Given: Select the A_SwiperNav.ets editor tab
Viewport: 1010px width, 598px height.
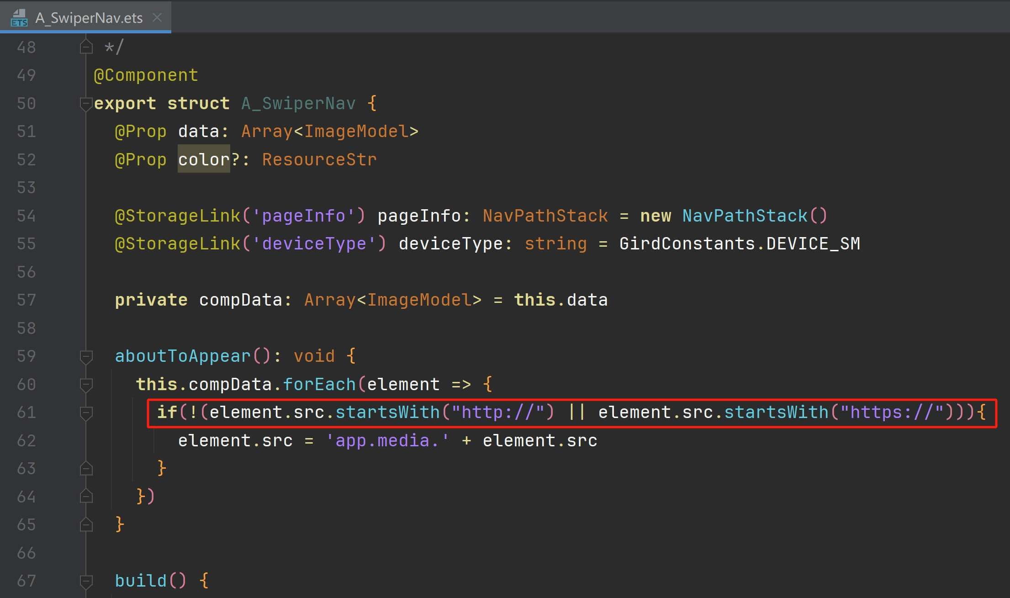Looking at the screenshot, I should 85,17.
